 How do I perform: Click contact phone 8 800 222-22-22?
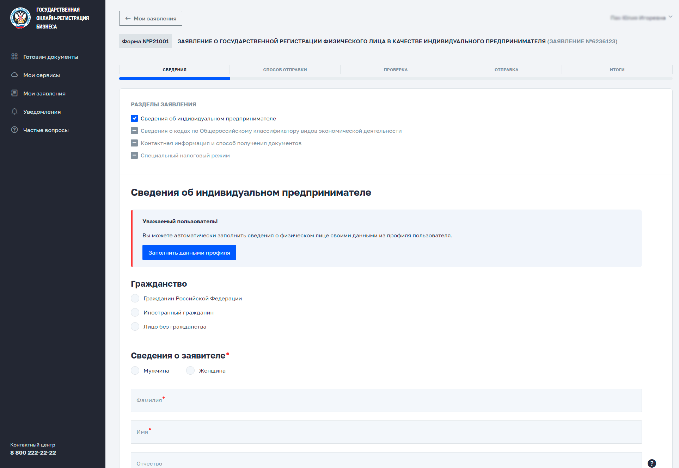click(33, 453)
